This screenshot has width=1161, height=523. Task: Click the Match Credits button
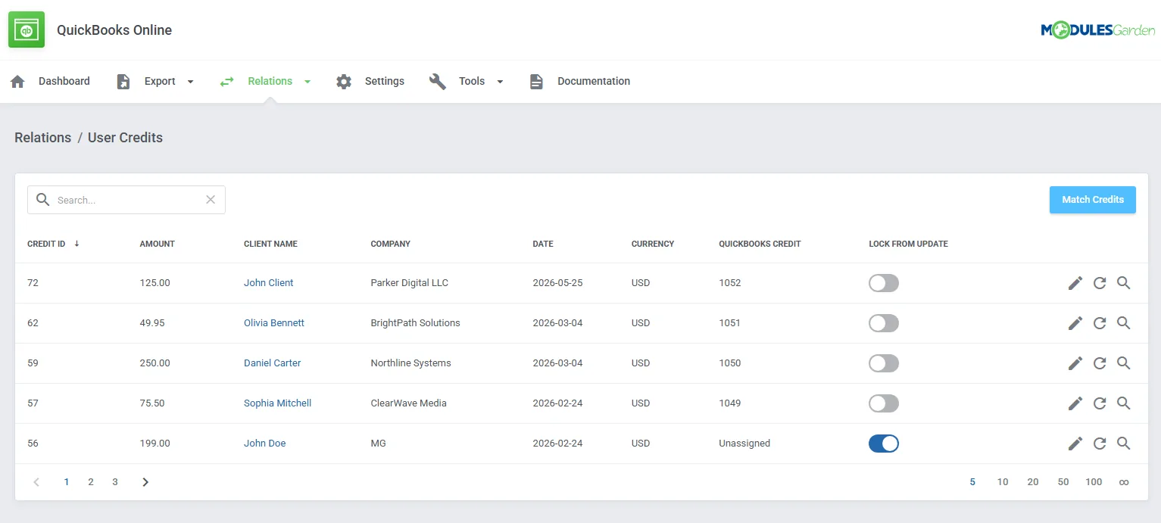tap(1093, 200)
